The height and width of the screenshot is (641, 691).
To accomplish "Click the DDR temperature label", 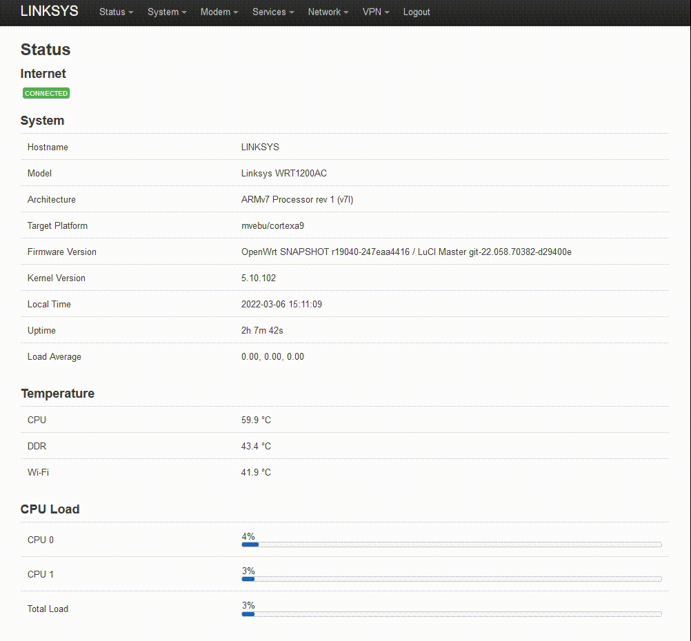I will point(37,446).
